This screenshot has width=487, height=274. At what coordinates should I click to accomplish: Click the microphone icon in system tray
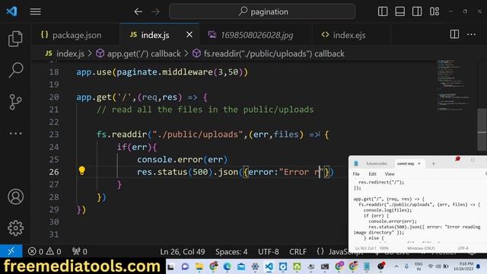(x=406, y=266)
